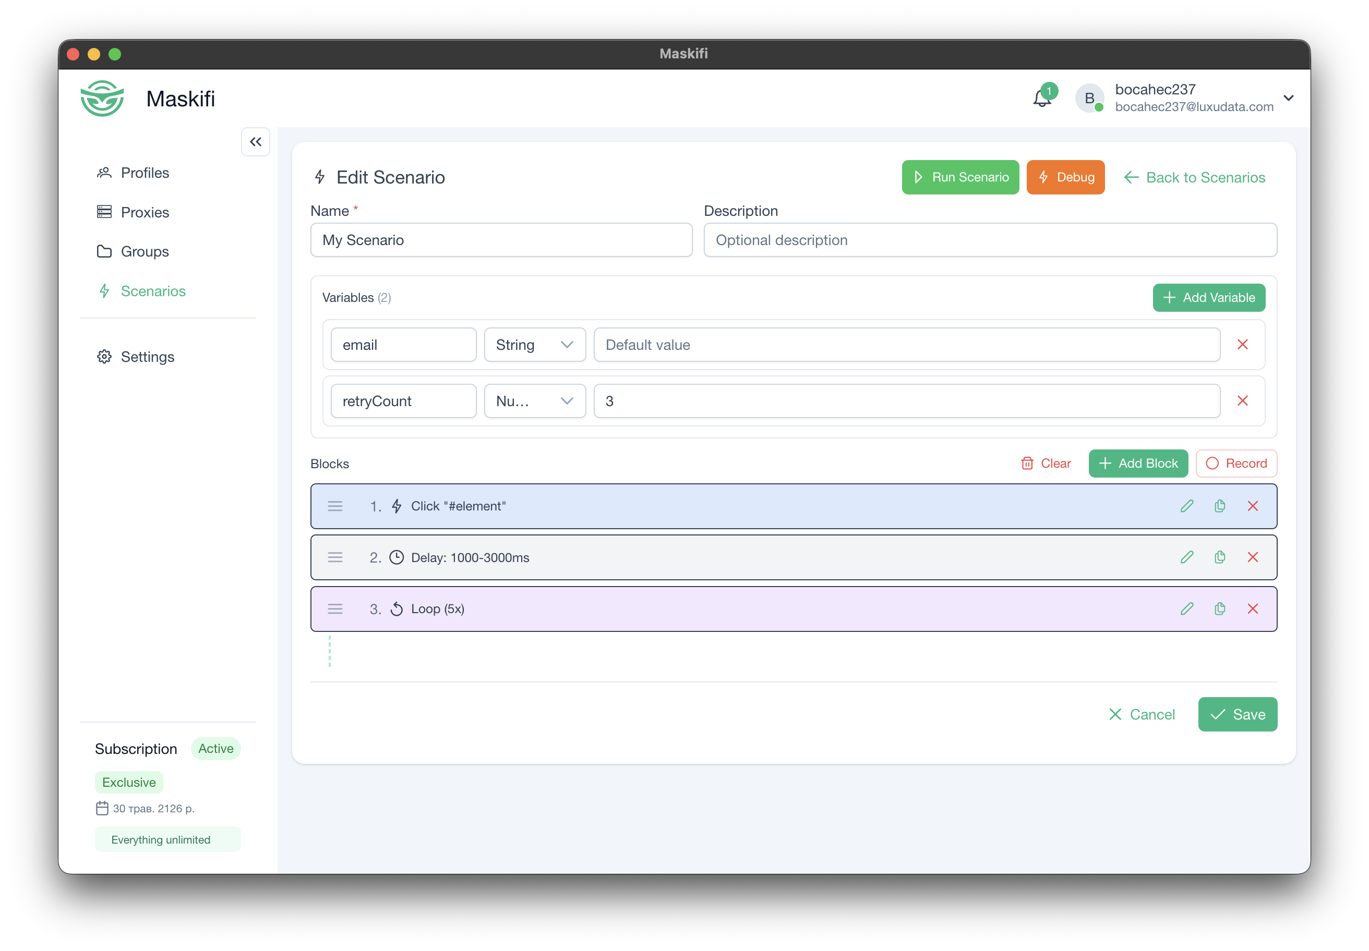Screen dimensions: 1369x951
Task: Click the Variables (2) heading
Action: click(356, 297)
